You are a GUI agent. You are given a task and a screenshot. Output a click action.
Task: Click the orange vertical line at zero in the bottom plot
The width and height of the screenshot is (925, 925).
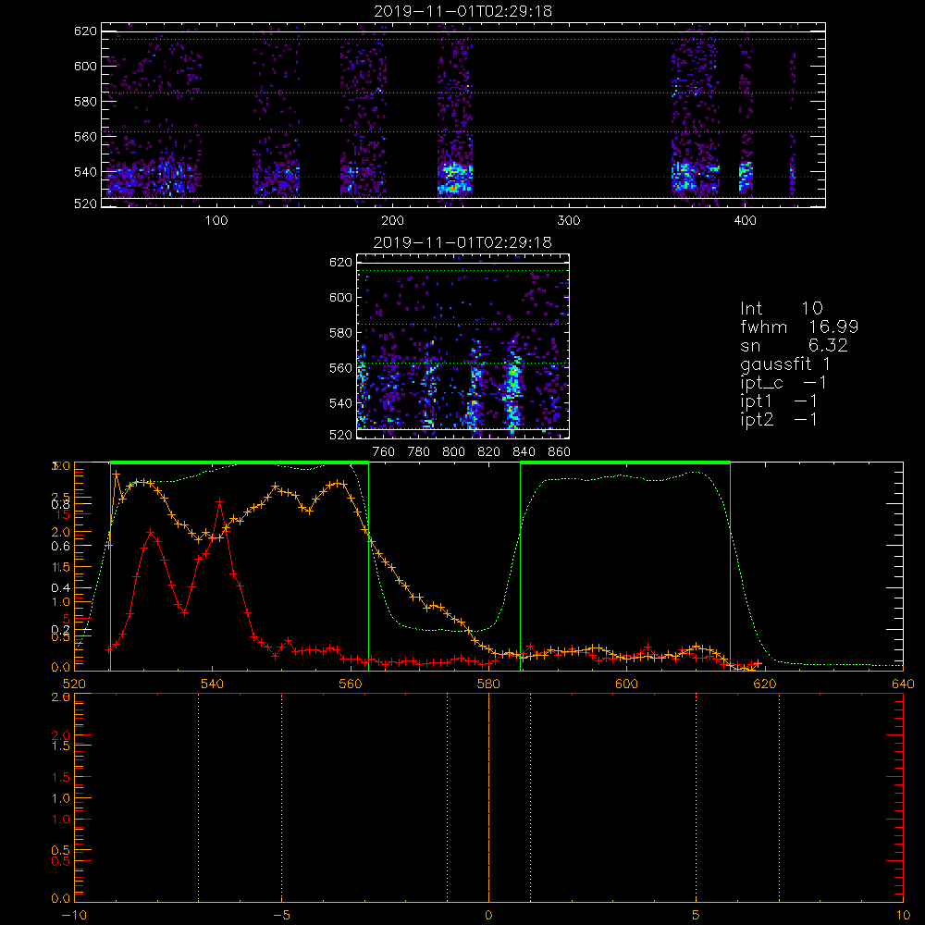[488, 797]
